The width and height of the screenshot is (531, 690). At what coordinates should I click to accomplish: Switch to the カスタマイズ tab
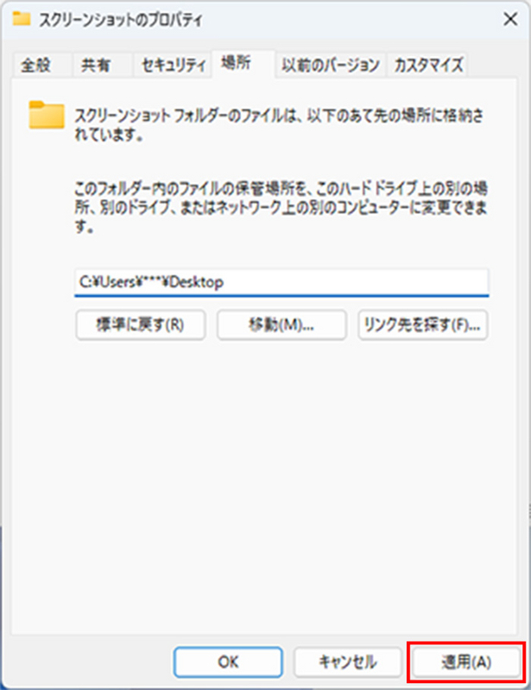pos(427,66)
